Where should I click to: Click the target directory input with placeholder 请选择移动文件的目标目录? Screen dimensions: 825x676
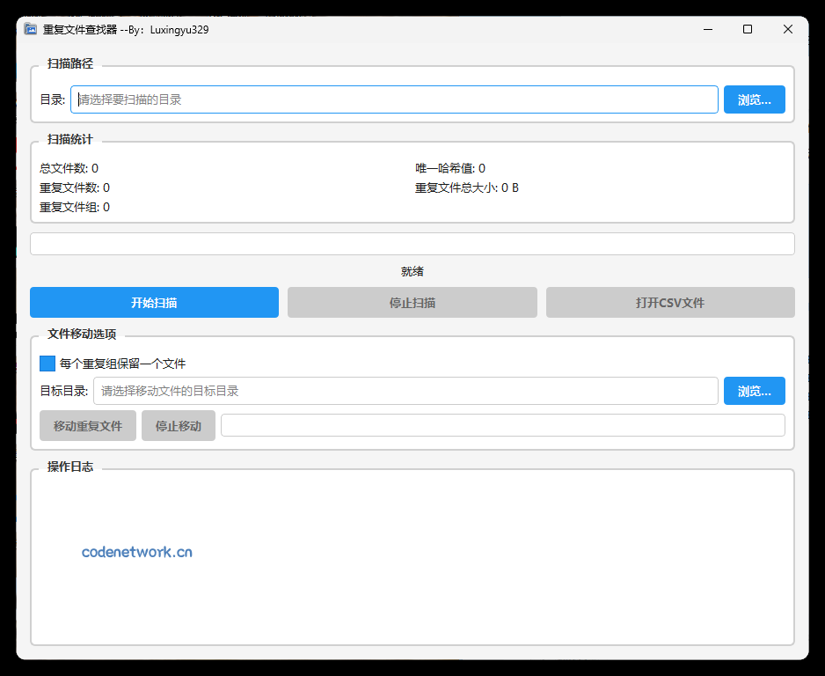pyautogui.click(x=405, y=390)
